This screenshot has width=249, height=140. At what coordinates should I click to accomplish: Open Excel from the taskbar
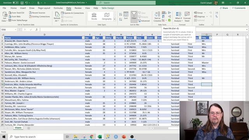click(x=100, y=136)
